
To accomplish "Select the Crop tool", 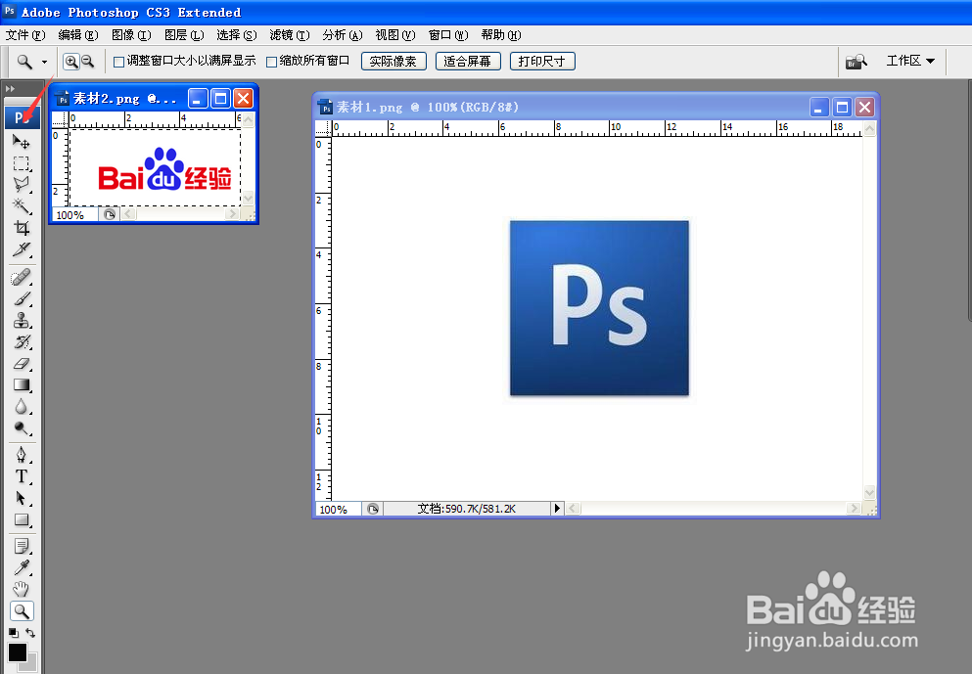I will [22, 227].
